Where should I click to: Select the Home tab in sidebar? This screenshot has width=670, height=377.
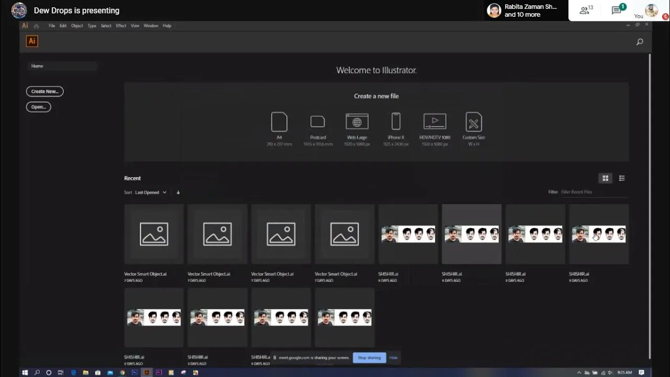[62, 66]
